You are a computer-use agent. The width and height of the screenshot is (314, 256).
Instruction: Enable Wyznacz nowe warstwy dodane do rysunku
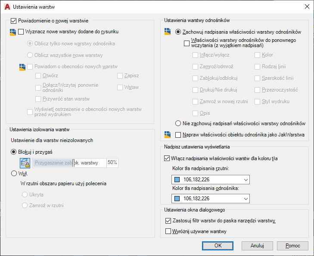coord(21,32)
